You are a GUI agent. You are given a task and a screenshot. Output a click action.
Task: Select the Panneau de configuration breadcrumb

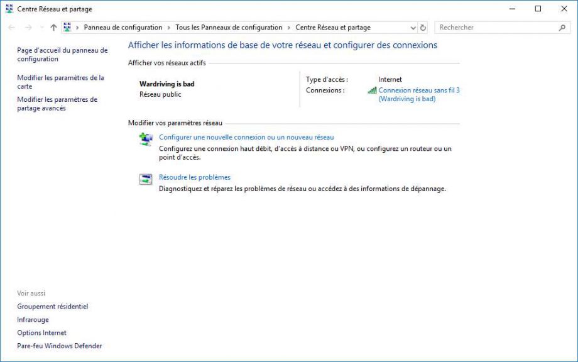tap(123, 28)
